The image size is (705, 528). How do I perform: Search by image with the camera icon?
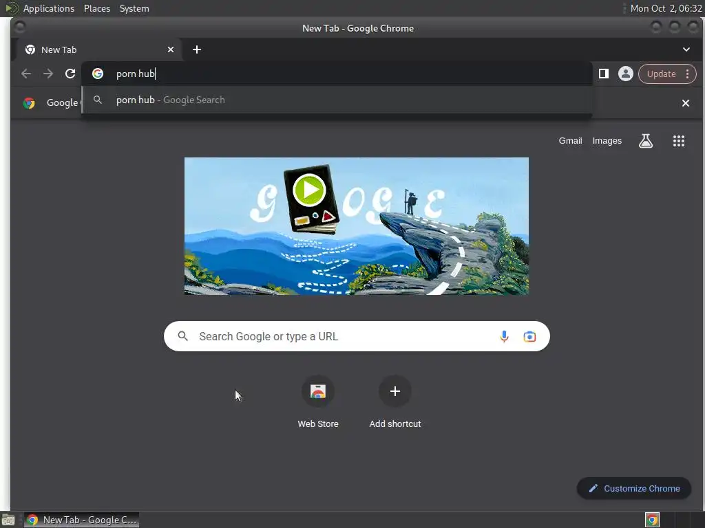(x=529, y=336)
